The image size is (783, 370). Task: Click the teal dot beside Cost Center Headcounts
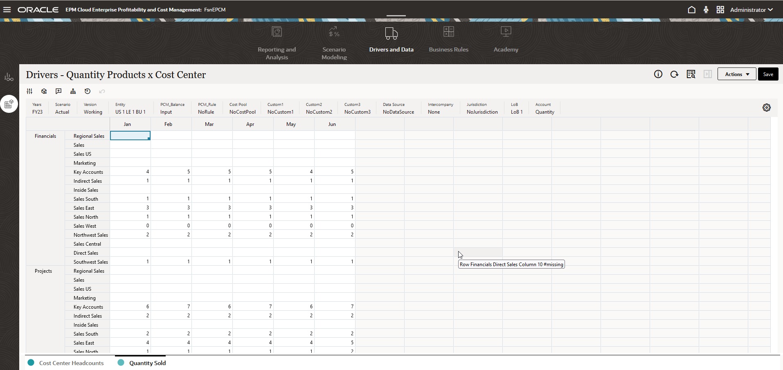click(30, 362)
